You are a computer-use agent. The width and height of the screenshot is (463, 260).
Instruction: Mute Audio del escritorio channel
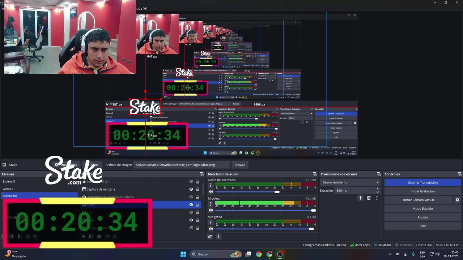tap(211, 192)
